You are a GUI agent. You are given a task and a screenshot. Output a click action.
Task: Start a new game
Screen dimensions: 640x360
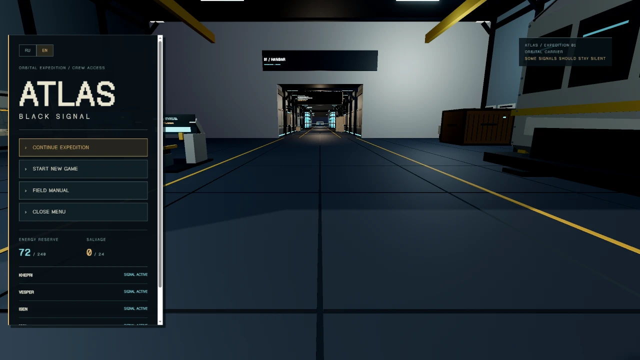[83, 169]
